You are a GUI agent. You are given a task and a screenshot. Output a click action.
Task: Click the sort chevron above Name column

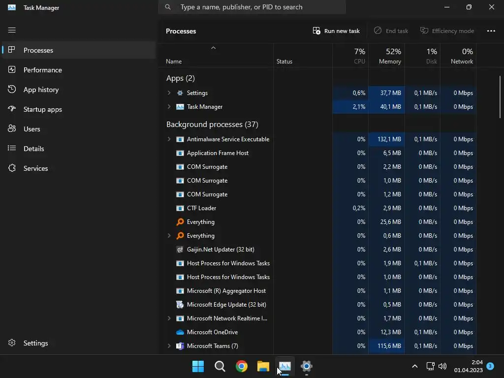click(x=214, y=48)
